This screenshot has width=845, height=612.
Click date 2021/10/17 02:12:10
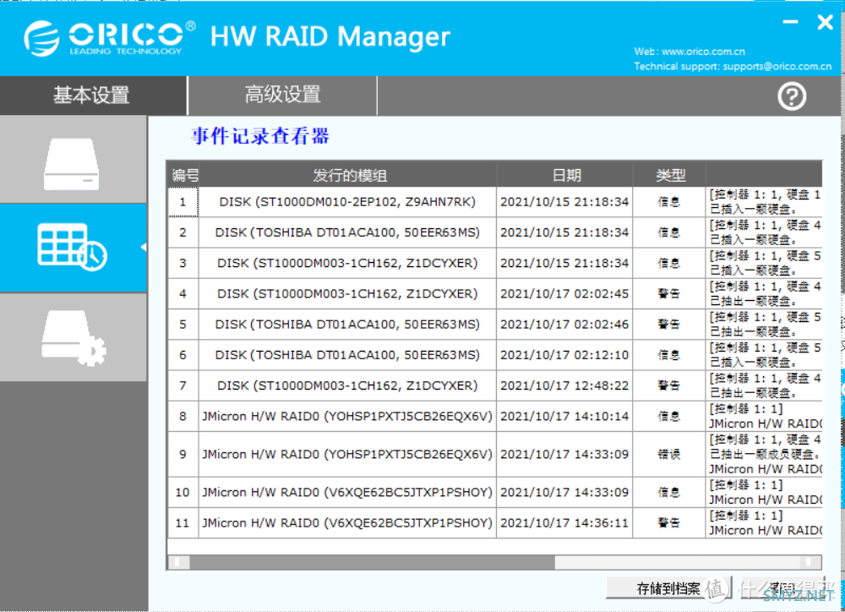coord(564,355)
